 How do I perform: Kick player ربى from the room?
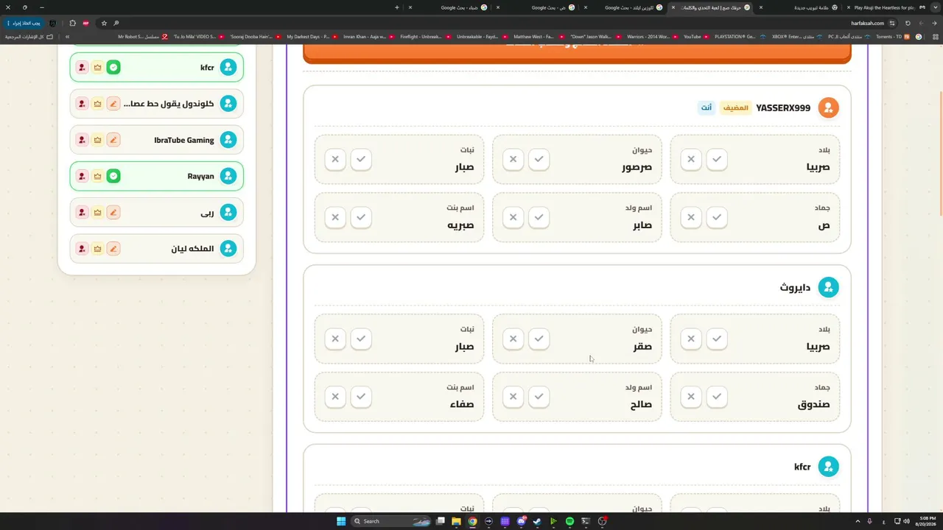(82, 212)
